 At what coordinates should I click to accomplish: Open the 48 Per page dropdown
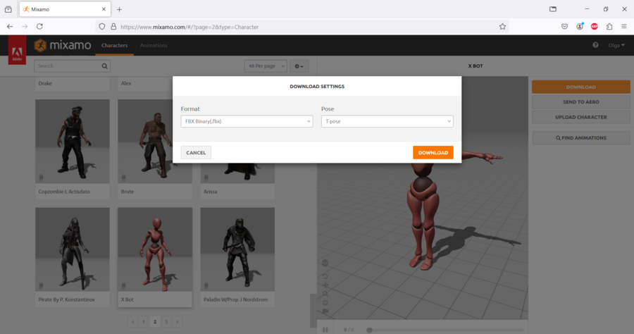coord(264,66)
